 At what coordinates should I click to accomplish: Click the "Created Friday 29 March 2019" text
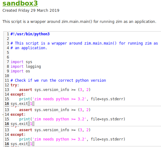click(31, 11)
